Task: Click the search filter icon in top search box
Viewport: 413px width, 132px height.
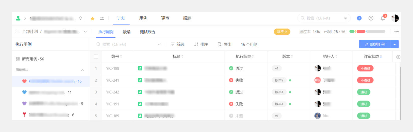Action: 345,18
